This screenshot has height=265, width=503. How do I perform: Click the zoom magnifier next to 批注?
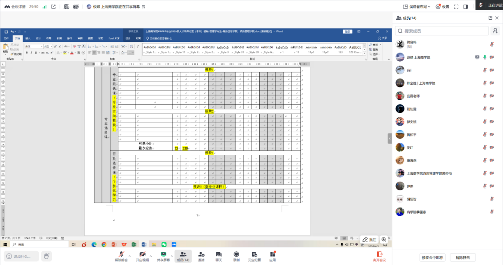click(384, 240)
